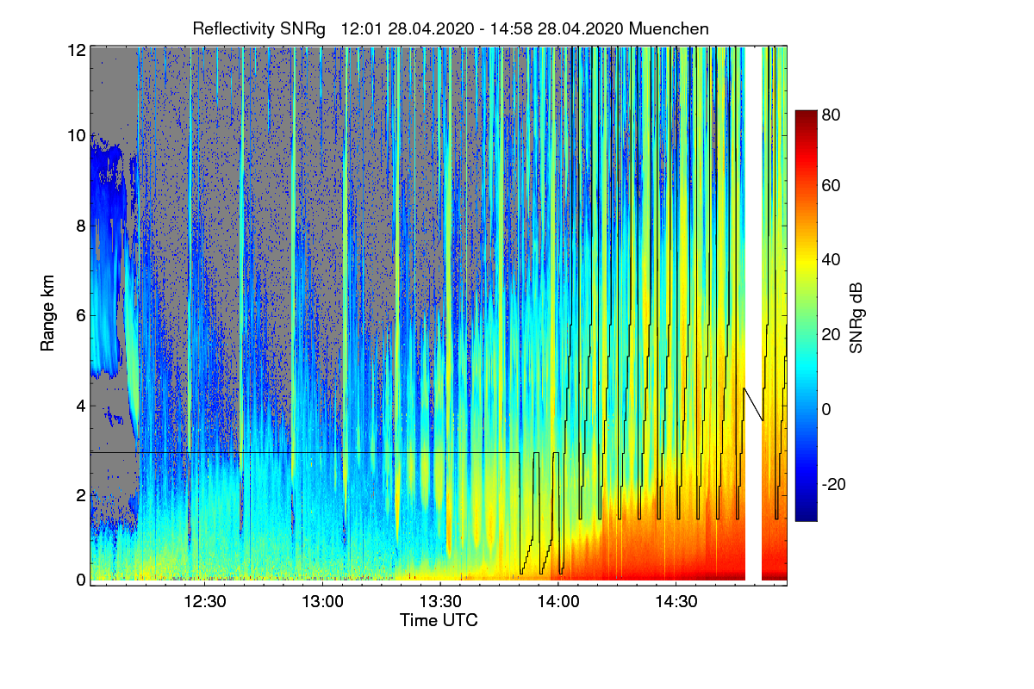Click the "Muenchen" station name in title
Image resolution: width=1034 pixels, height=689 pixels.
click(670, 28)
